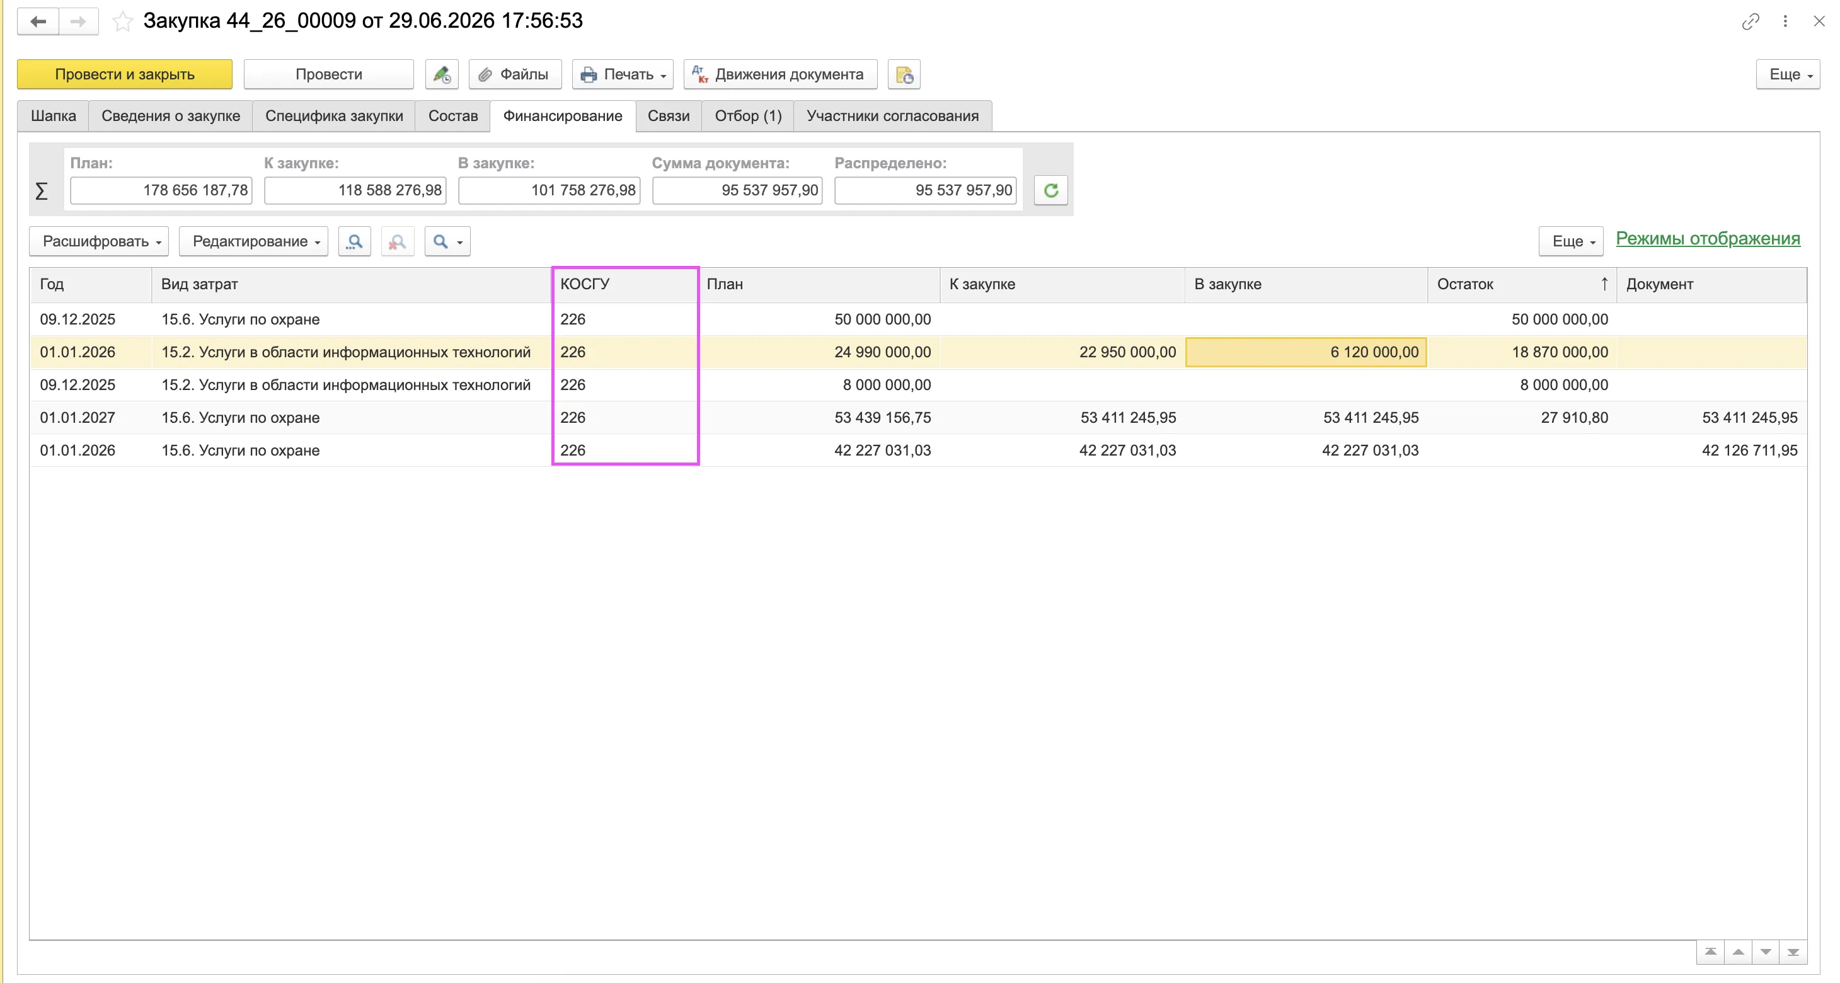Jump to the last row arrow icon
Viewport: 1840px width, 983px height.
(1793, 952)
